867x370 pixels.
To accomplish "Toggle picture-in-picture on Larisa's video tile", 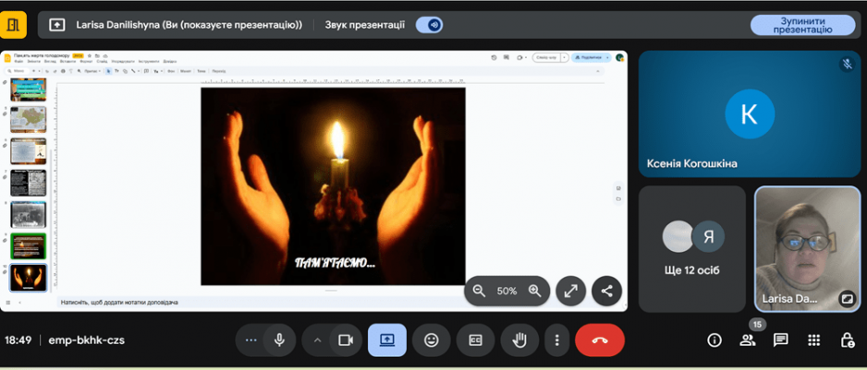I will 846,299.
